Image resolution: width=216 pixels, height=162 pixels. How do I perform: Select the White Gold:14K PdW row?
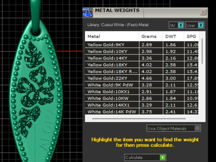click(x=142, y=112)
